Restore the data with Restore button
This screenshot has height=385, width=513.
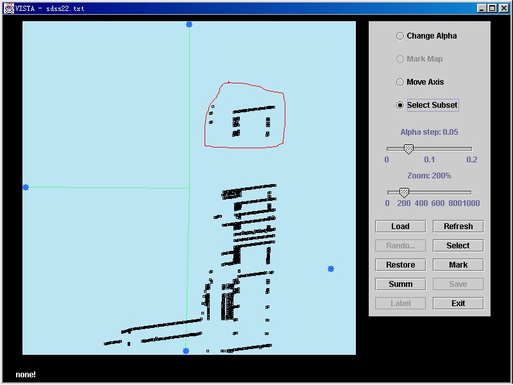click(400, 265)
